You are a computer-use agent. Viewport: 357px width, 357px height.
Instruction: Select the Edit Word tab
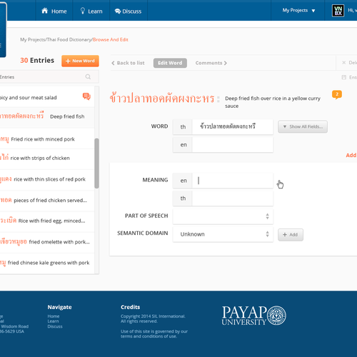pos(170,63)
